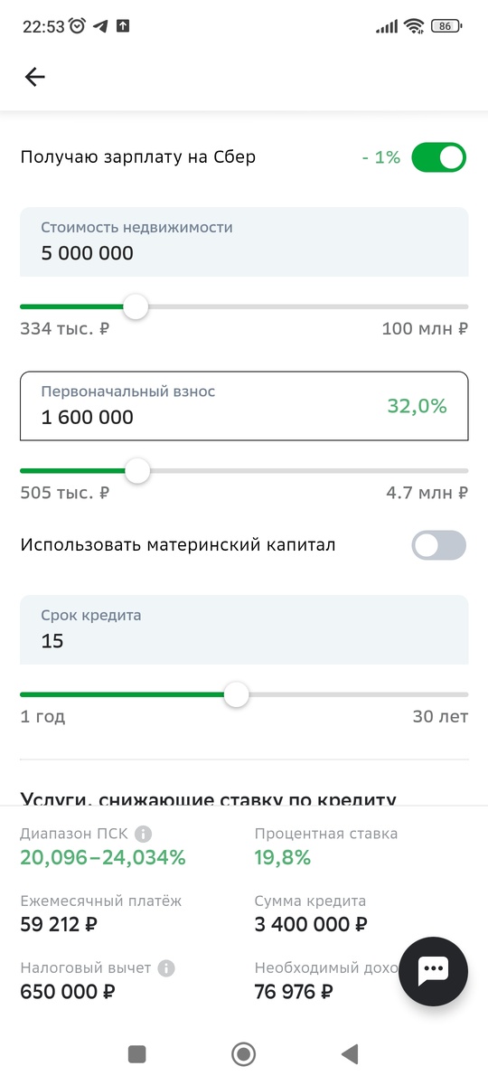Tap the Android back triangle button

(350, 1053)
